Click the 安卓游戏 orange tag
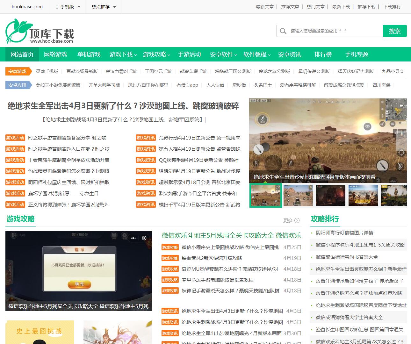The height and width of the screenshot is (344, 411). 18,71
